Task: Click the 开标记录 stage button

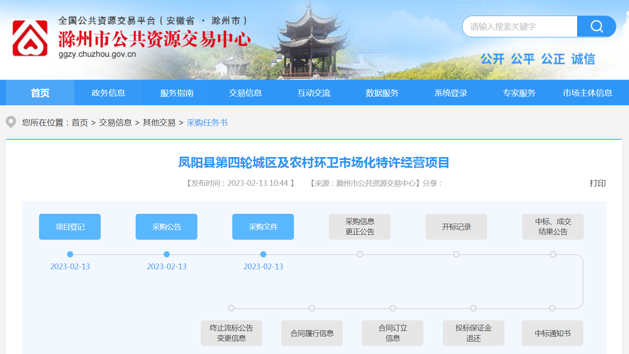Action: pos(456,227)
